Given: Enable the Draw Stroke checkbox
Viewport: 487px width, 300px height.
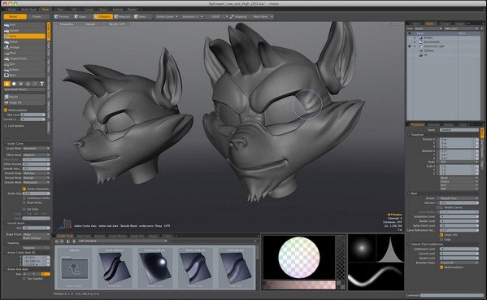Looking at the screenshot, I should point(24,202).
